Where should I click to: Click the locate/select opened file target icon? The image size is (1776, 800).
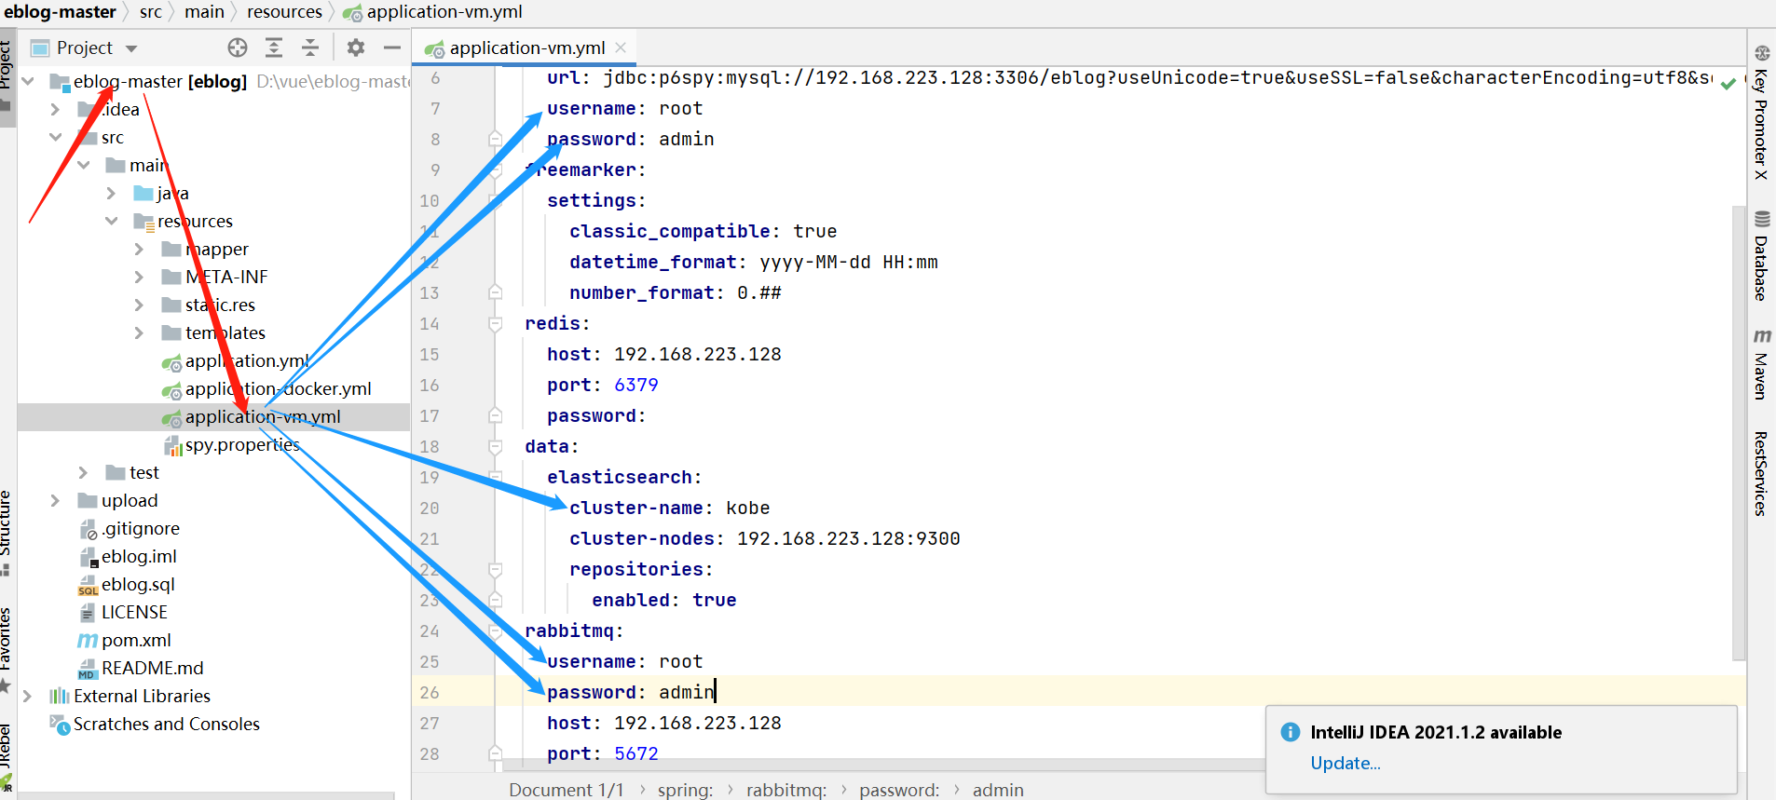click(x=238, y=47)
